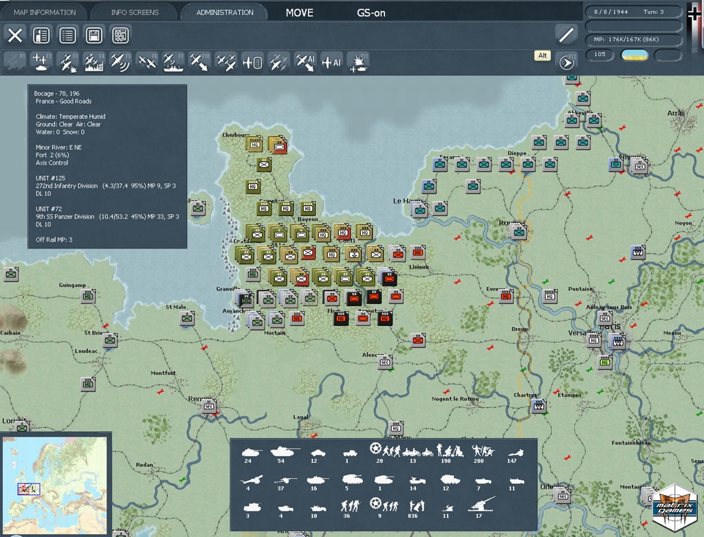The image size is (704, 537).
Task: Switch to the Info Screens tab
Action: (x=135, y=12)
